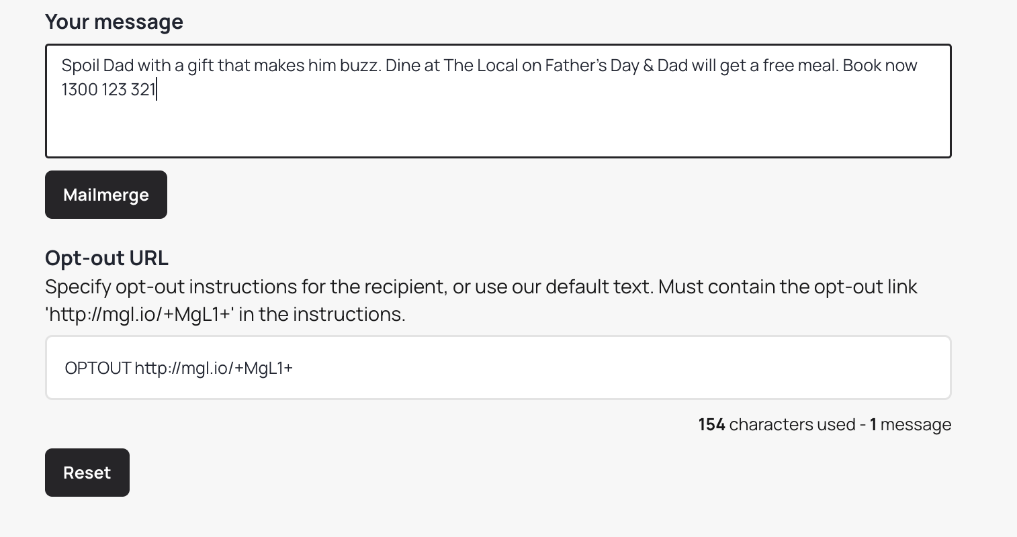Click the word OPTOUT in opt-out field
This screenshot has width=1017, height=537.
pyautogui.click(x=98, y=369)
